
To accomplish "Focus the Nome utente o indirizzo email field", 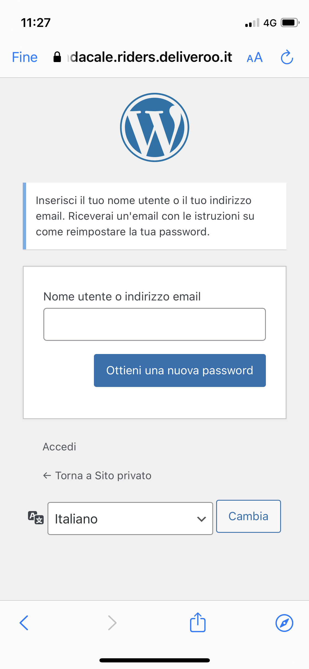I will pos(155,324).
